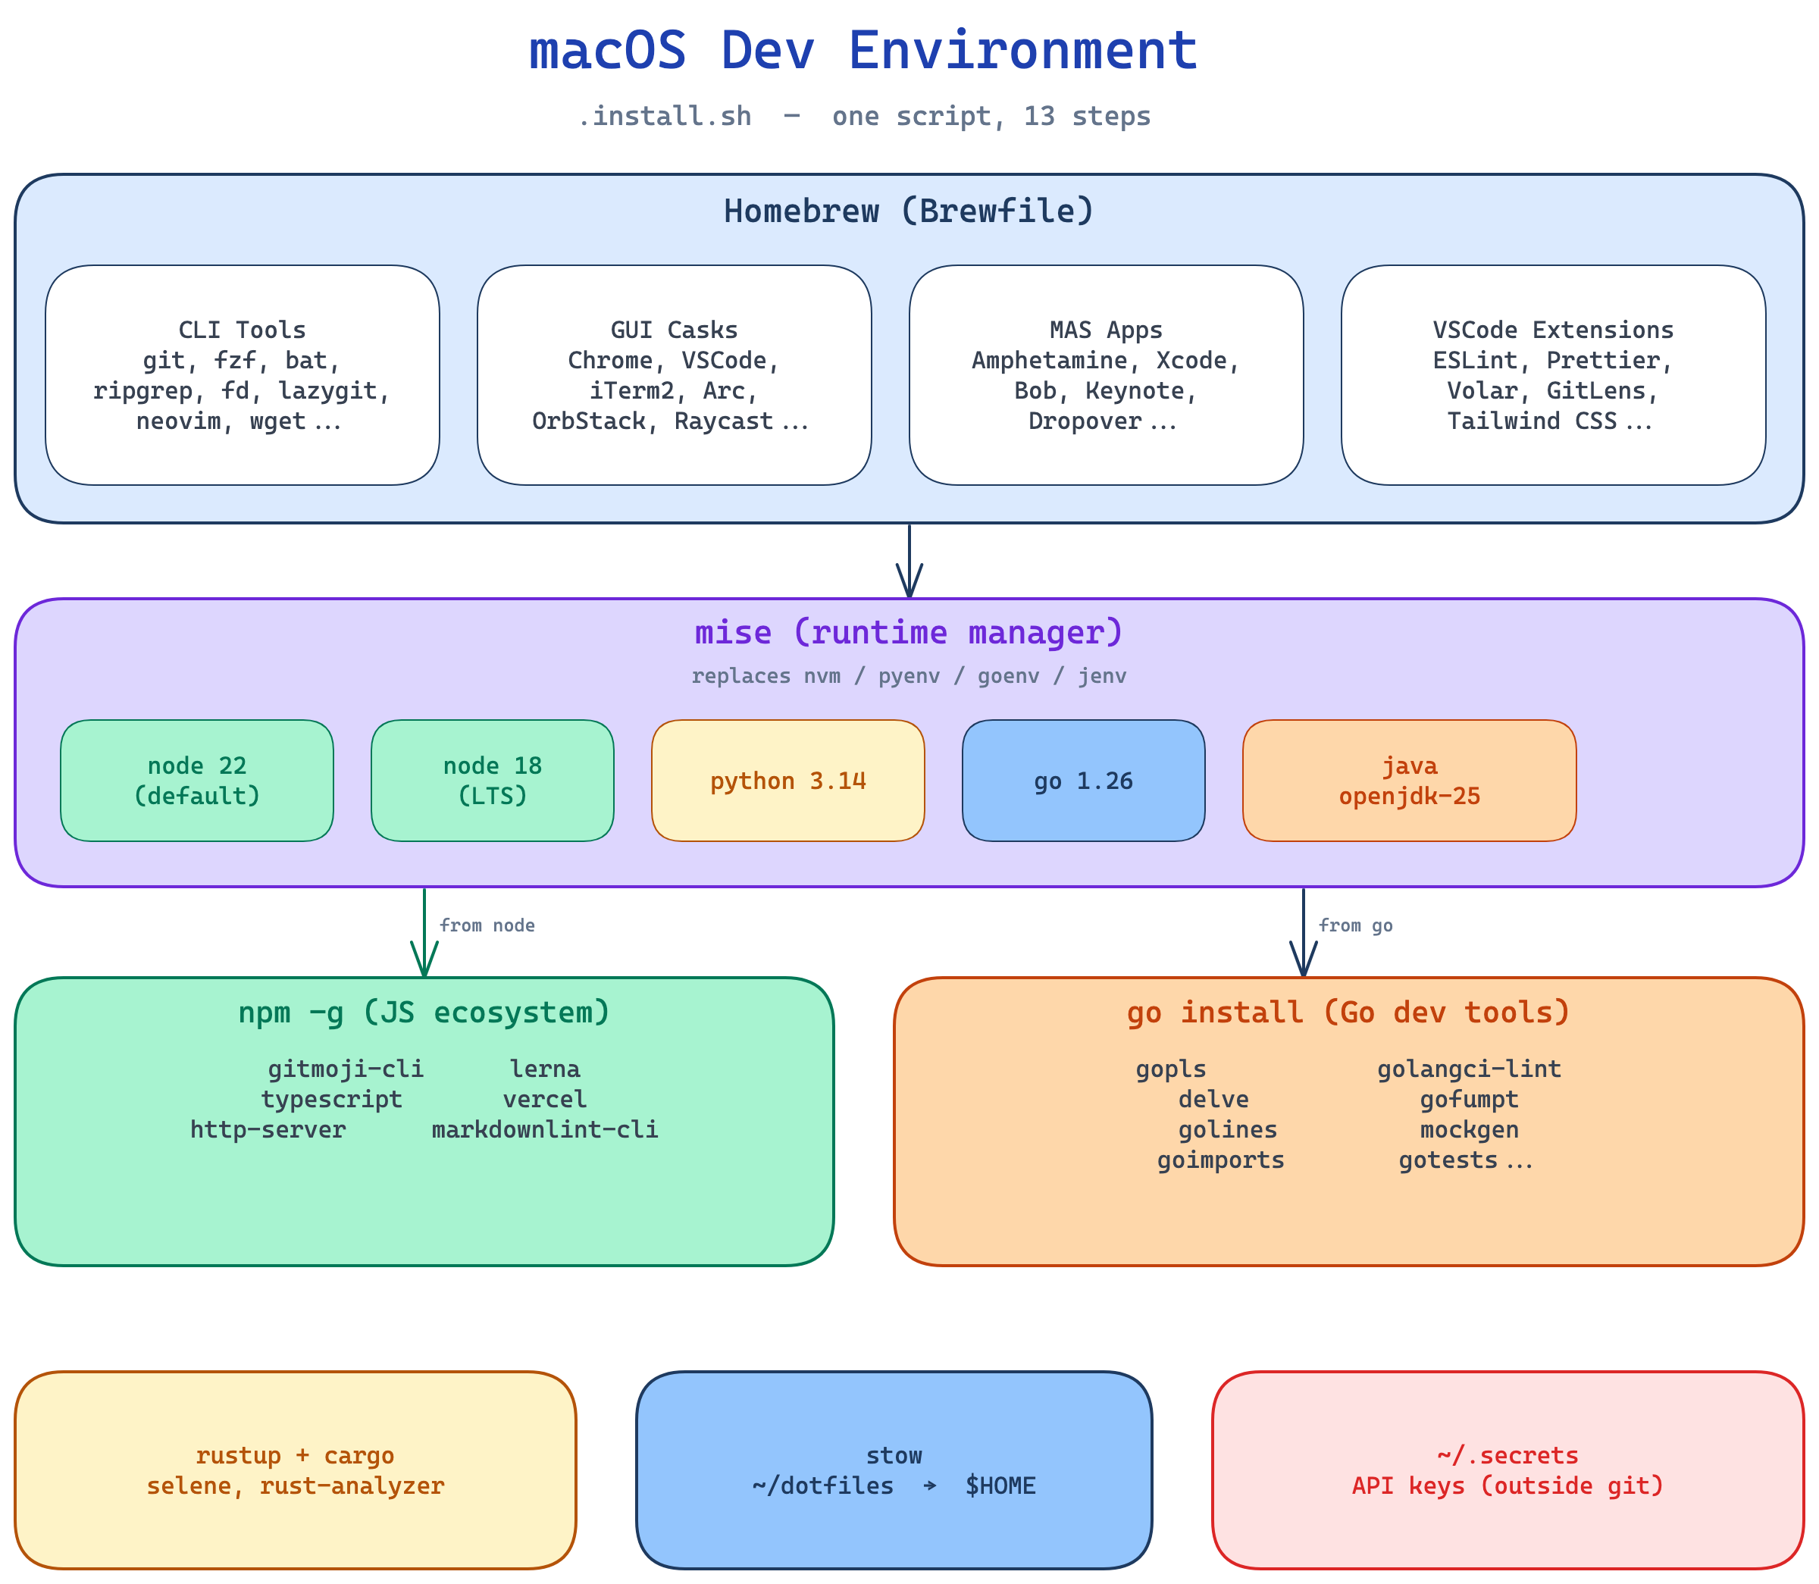The height and width of the screenshot is (1584, 1819).
Task: Select the "gitmoji-cli" entry
Action: [346, 1069]
